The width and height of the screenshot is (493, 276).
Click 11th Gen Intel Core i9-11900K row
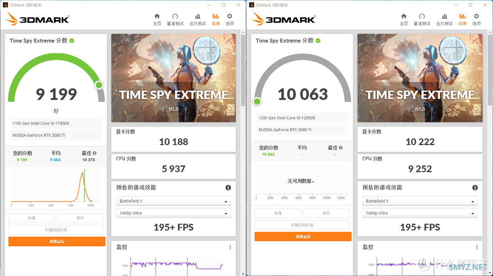pos(56,123)
